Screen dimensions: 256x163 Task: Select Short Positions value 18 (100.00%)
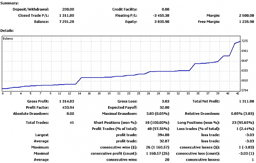coord(157,123)
